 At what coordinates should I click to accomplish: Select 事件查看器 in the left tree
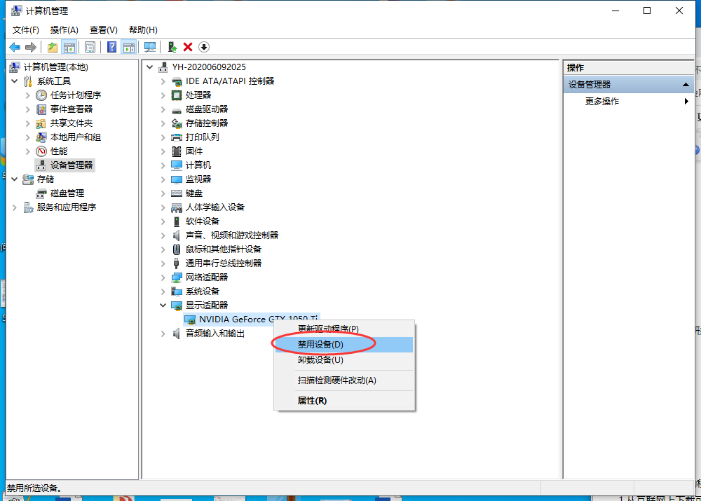click(x=71, y=109)
